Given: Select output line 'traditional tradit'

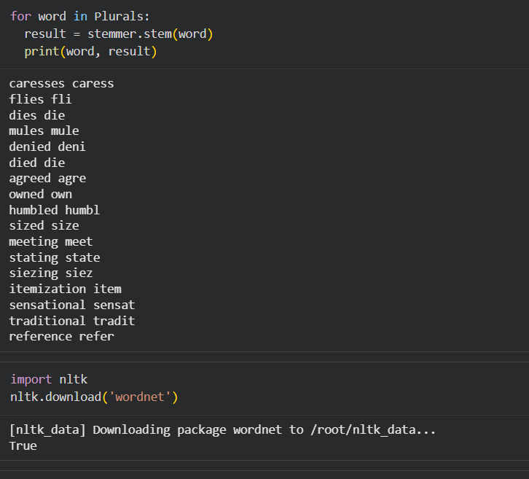Looking at the screenshot, I should tap(72, 321).
